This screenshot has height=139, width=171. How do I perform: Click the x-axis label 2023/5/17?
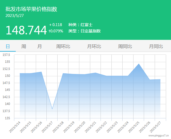pos(47,127)
